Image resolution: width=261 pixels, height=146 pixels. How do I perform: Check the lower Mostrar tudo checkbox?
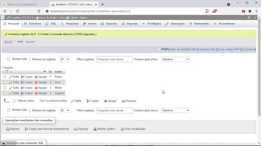(9, 110)
